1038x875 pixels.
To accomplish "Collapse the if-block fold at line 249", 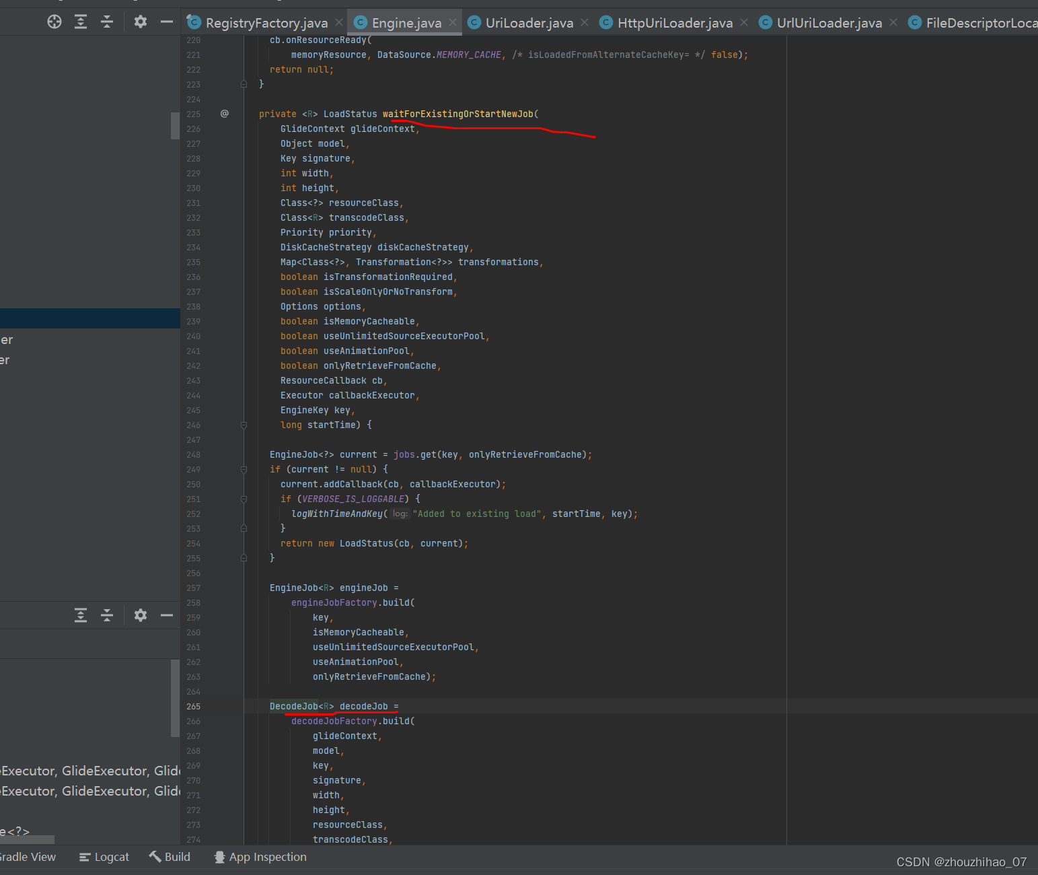I will coord(244,469).
